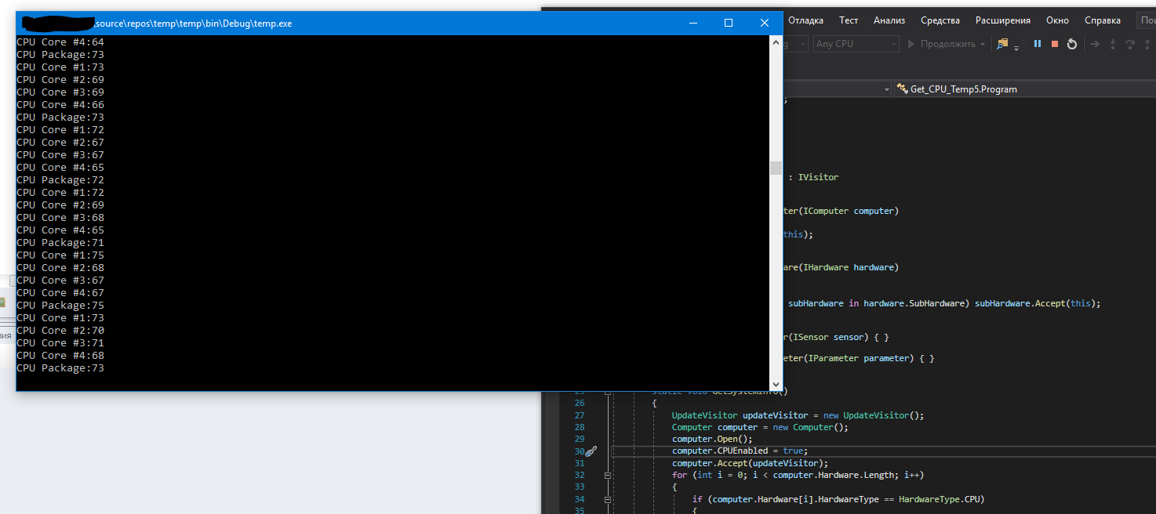The width and height of the screenshot is (1156, 514).
Task: Open the Средства menu
Action: click(940, 20)
